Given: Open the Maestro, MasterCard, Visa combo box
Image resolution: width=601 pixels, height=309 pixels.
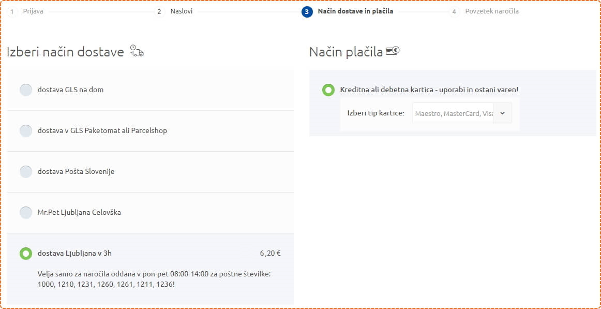Looking at the screenshot, I should 462,113.
